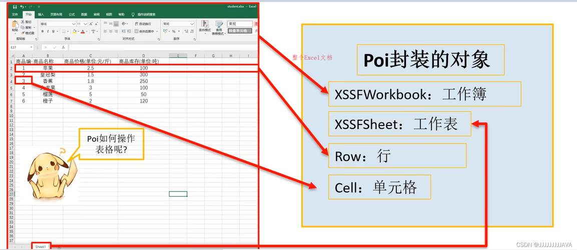Open the Customize Quick Access Toolbar arrow
The image size is (577, 250).
pos(39,6)
